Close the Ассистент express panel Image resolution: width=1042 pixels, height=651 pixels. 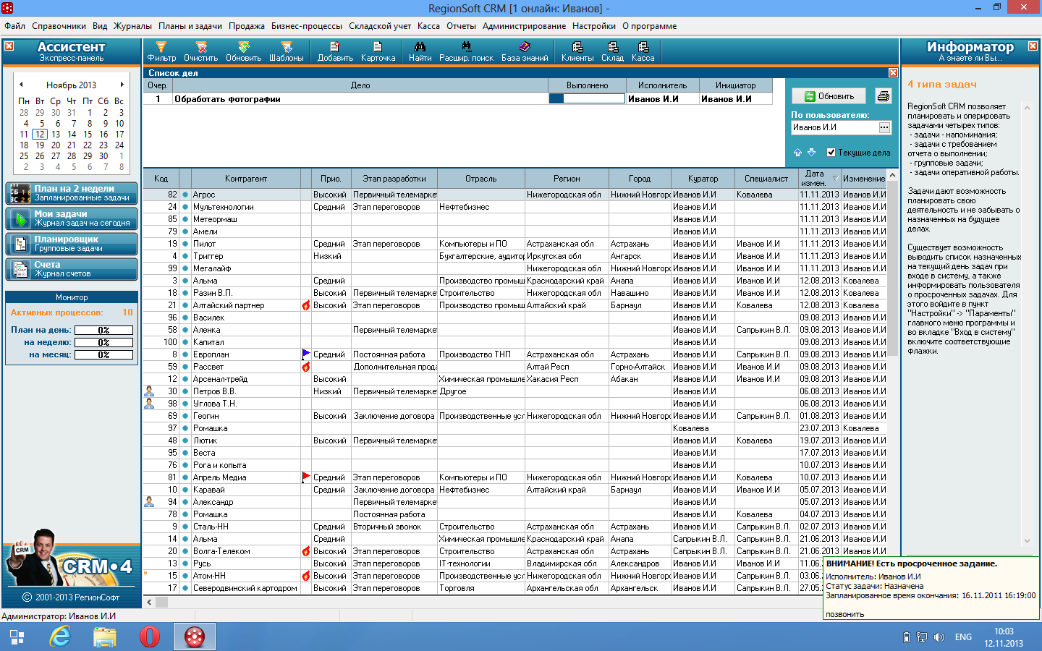9,46
